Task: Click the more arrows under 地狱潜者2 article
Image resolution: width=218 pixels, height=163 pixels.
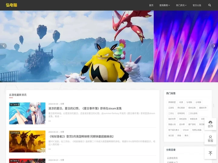Action: tap(50, 149)
